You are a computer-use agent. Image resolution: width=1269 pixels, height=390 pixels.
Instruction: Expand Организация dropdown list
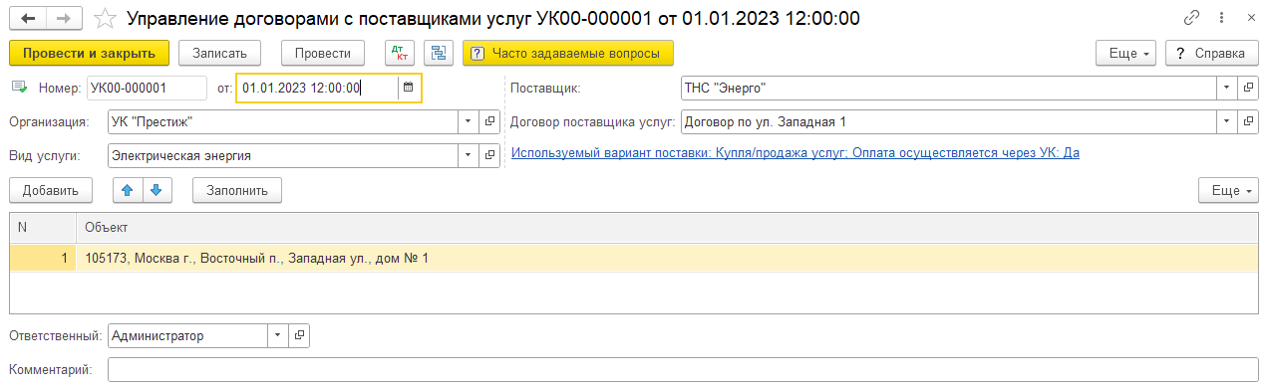pos(470,121)
